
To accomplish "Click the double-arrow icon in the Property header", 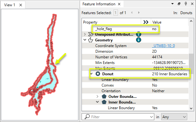I will coord(146,22).
